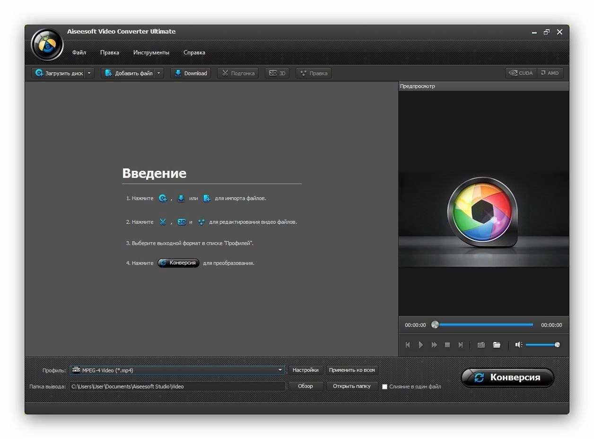Click the next frame playback button

461,345
